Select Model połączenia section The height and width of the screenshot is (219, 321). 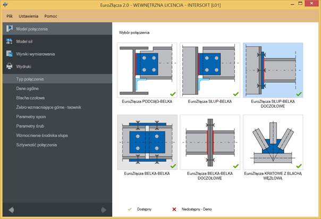click(57, 29)
